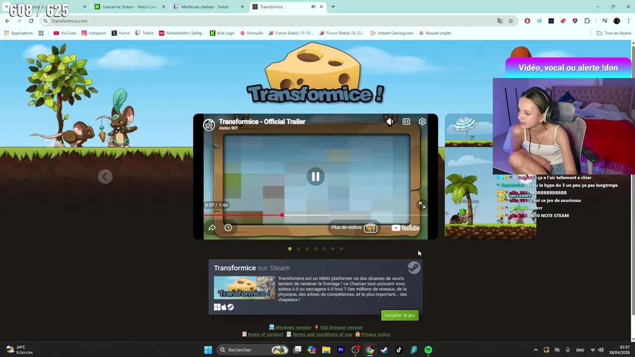Open the Rules of conduct link

(265, 334)
